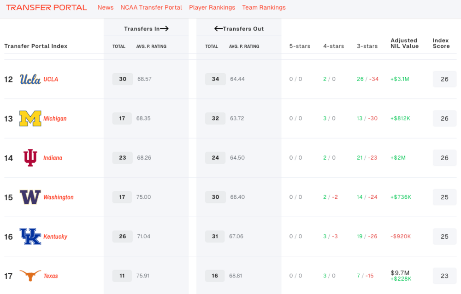Click the Kentucky UK logo
This screenshot has height=294, width=461.
click(x=30, y=236)
